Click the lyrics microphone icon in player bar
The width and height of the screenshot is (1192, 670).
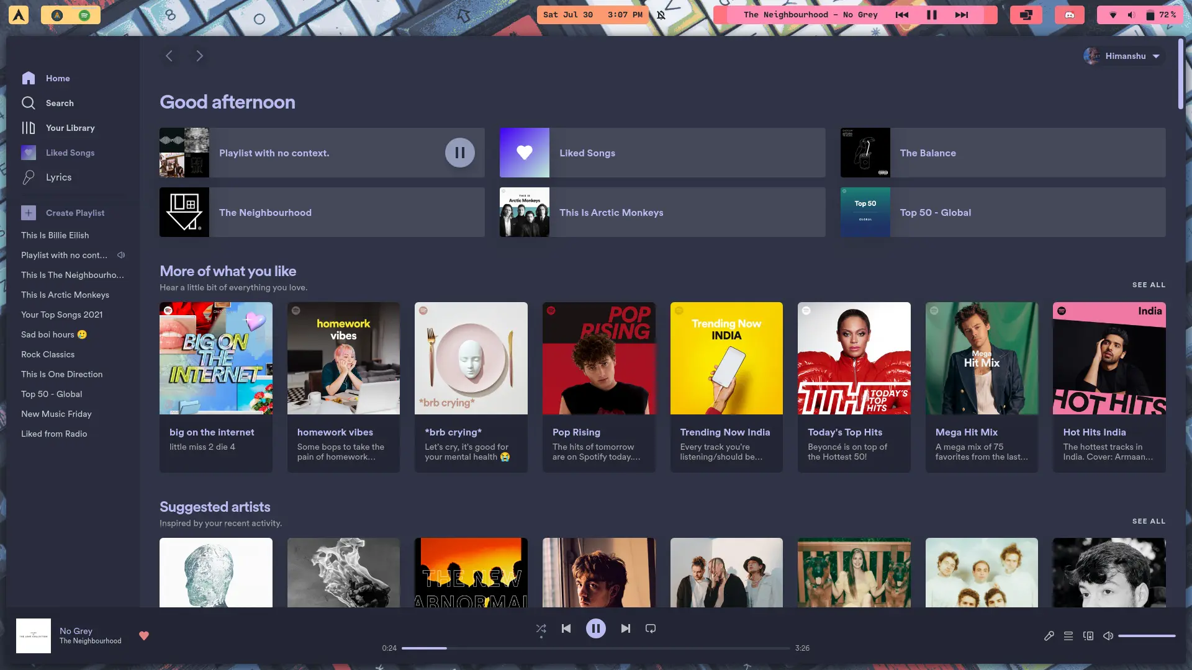(x=1049, y=636)
